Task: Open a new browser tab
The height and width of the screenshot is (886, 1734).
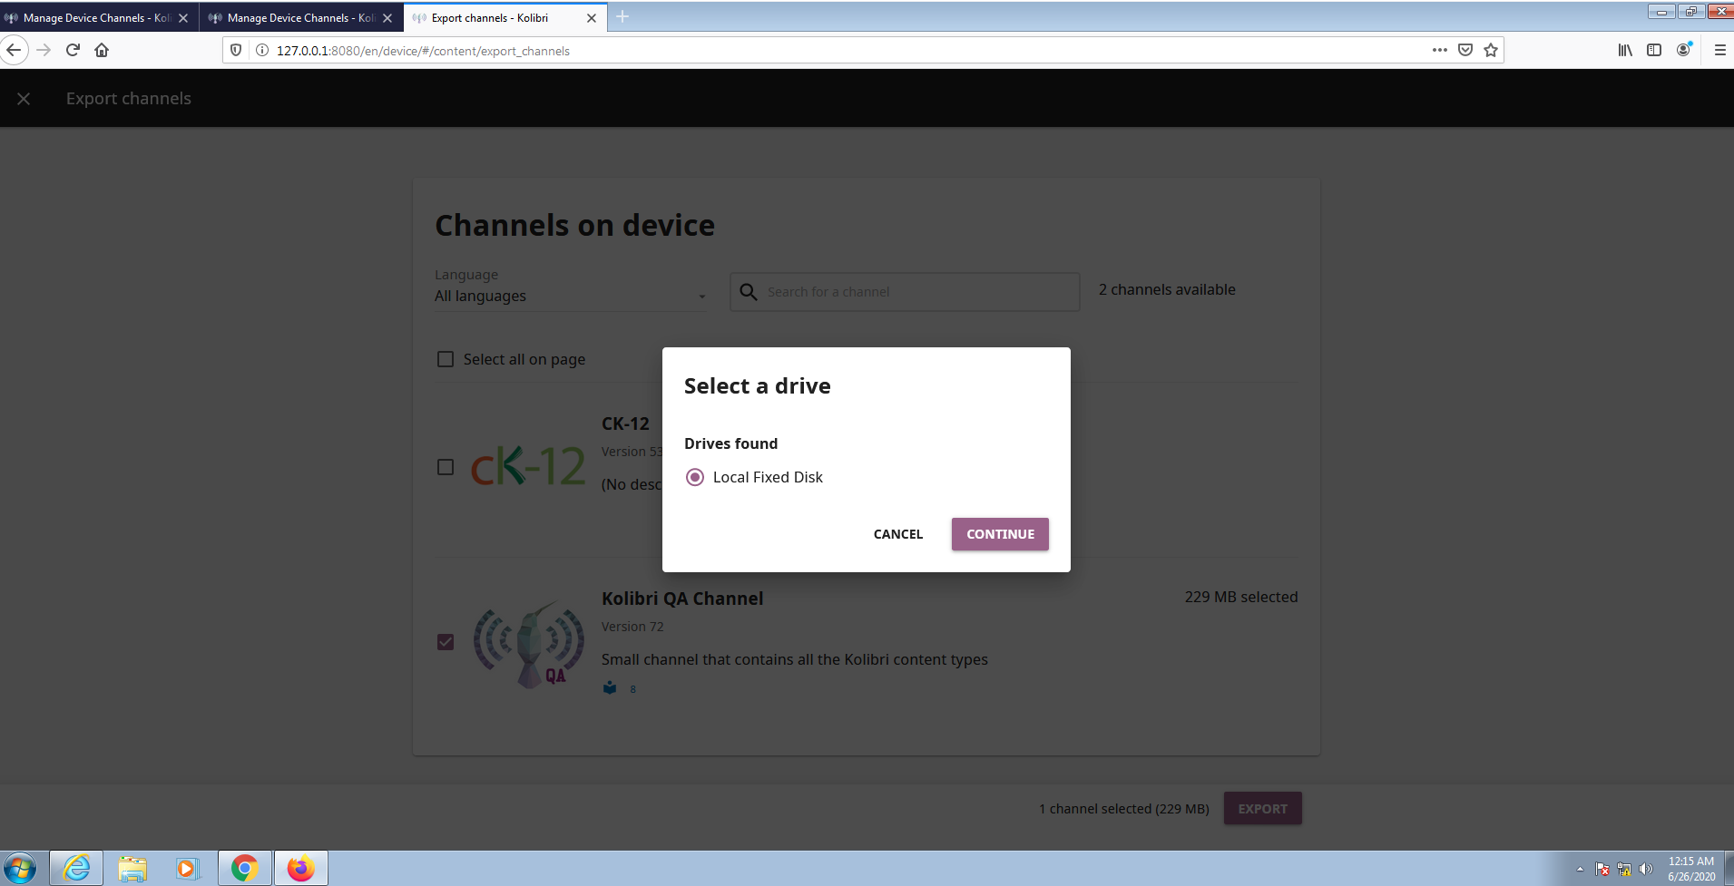Action: 622,16
